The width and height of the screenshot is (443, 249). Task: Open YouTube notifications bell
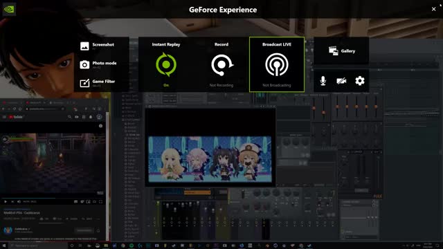(91, 117)
